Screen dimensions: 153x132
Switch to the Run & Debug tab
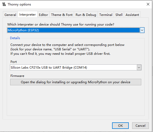[86, 15]
